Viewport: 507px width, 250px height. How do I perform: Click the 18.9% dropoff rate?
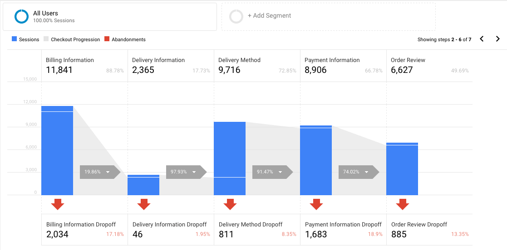376,234
